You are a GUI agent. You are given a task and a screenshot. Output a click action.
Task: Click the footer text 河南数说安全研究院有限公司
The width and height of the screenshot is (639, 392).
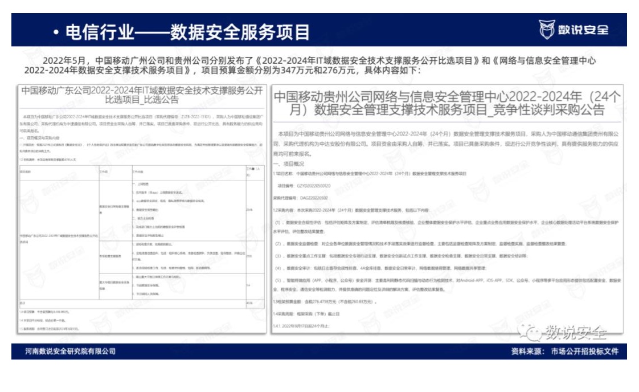pos(70,351)
